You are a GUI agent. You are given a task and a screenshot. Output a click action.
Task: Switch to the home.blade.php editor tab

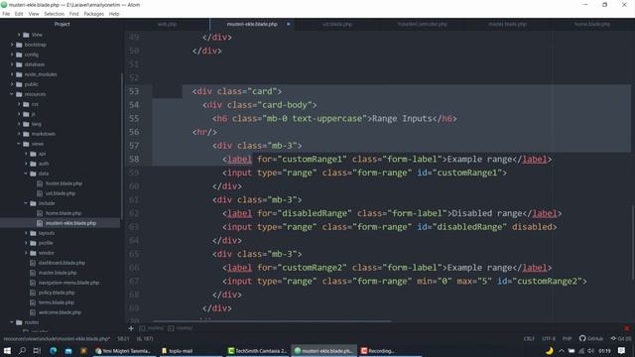[592, 24]
